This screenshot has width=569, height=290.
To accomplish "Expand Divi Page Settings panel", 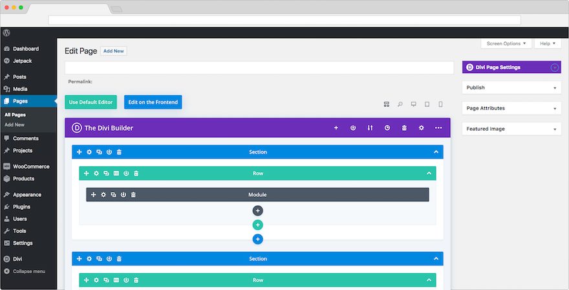I will pos(555,67).
